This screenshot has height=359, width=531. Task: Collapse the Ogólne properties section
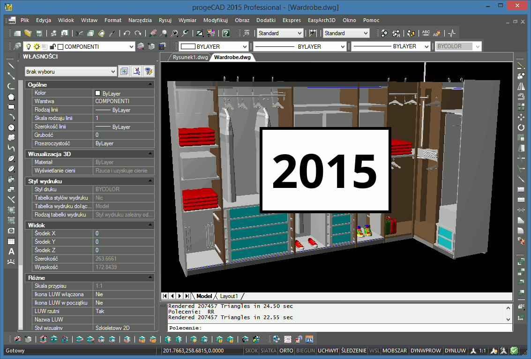[150, 84]
